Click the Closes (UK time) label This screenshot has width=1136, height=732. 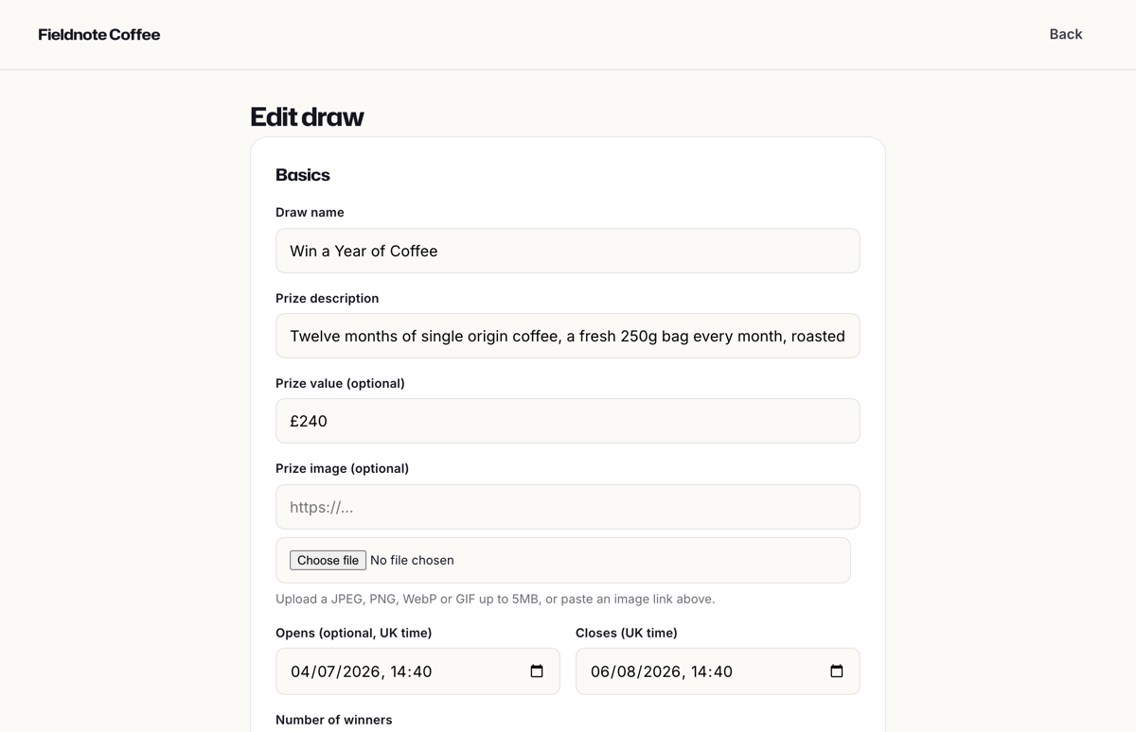[x=627, y=633]
